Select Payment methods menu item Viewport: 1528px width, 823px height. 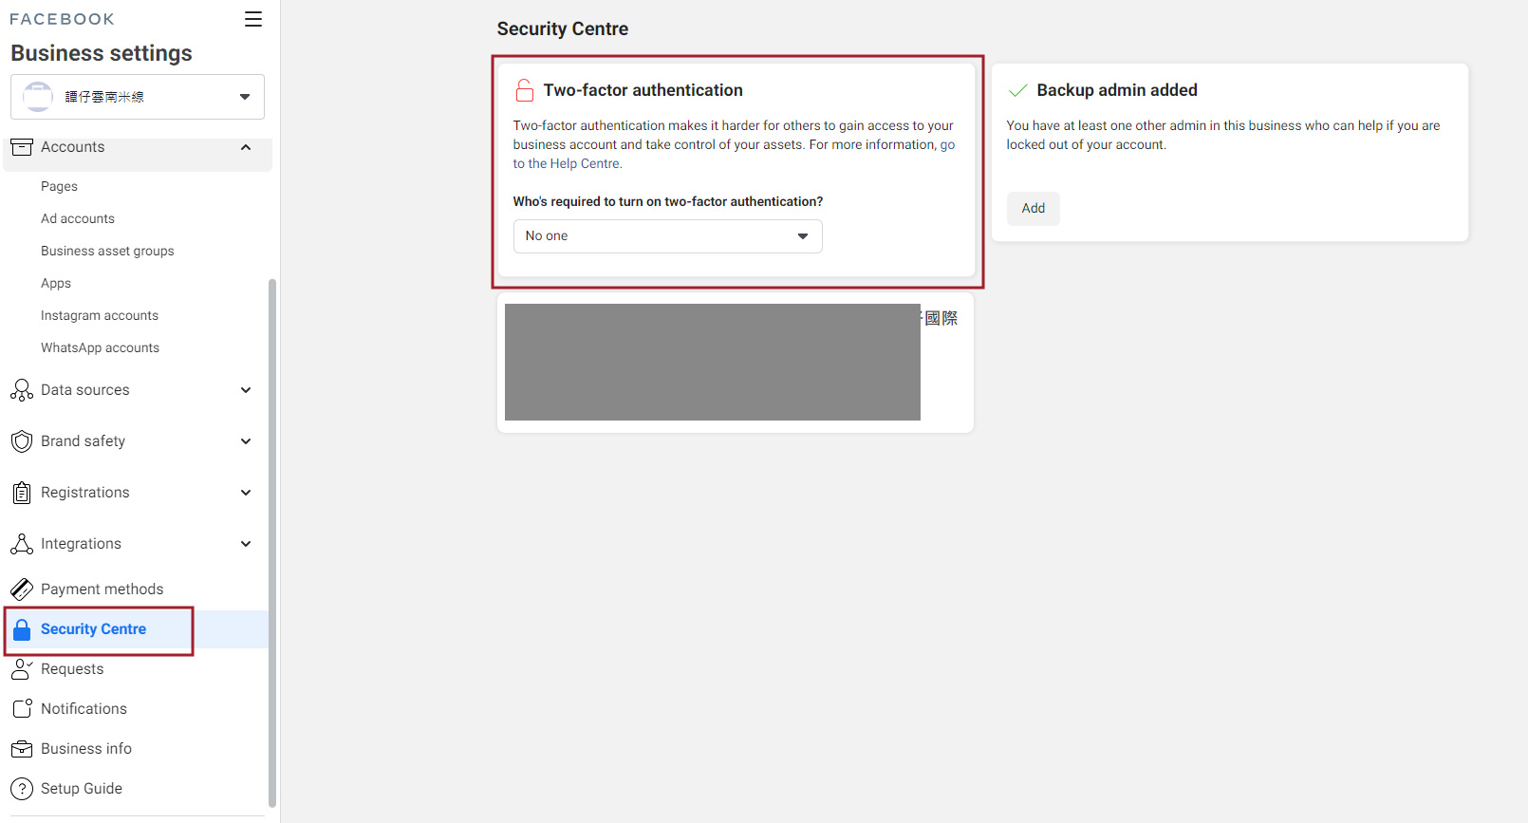[x=102, y=589]
